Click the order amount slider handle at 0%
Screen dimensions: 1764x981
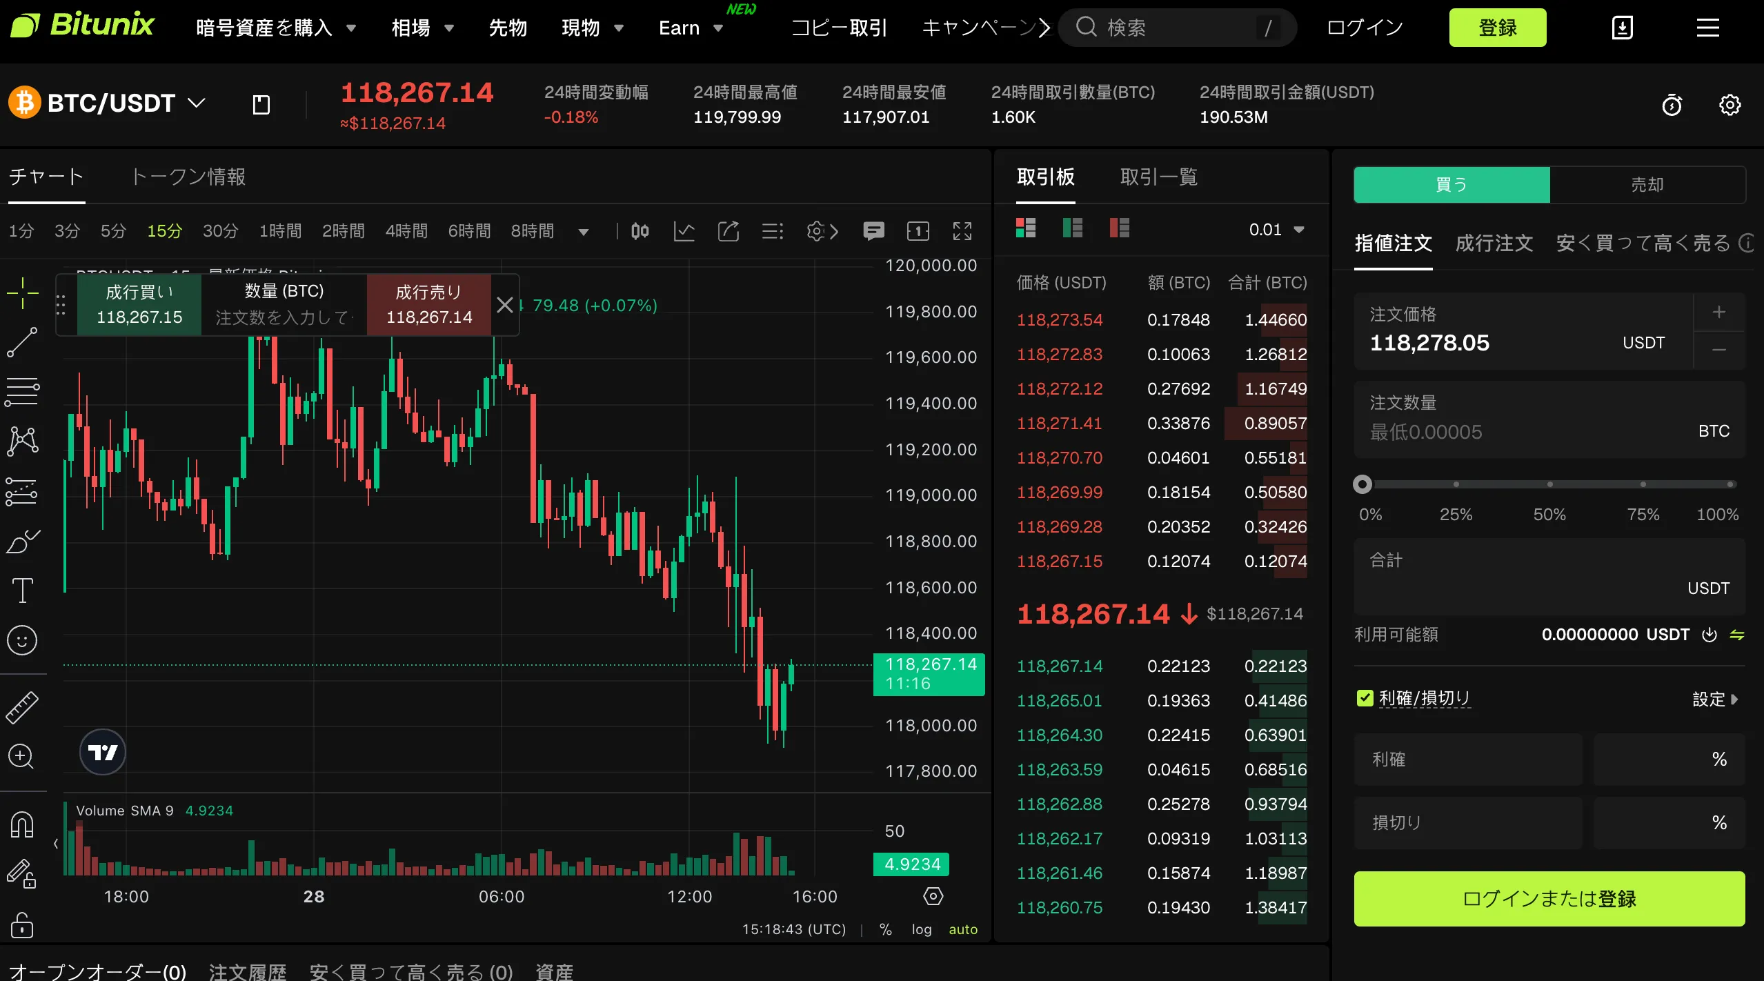pyautogui.click(x=1362, y=484)
